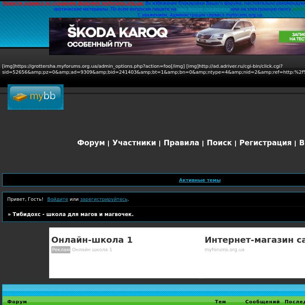Click the myforums.org.ua ad source text
This screenshot has height=305, width=305.
point(224,250)
